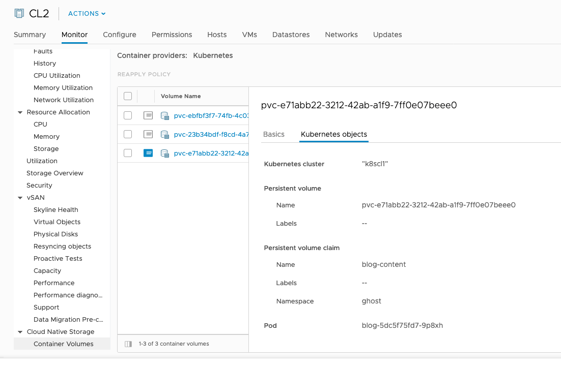This screenshot has width=561, height=369.
Task: Collapse the Resource Allocation tree section
Action: (20, 112)
